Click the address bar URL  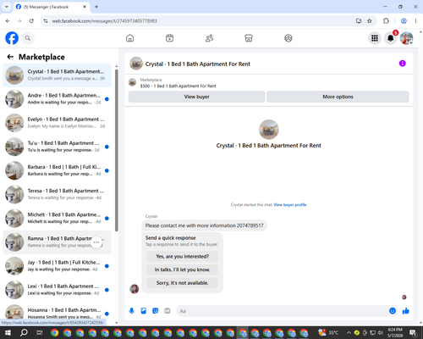click(104, 21)
